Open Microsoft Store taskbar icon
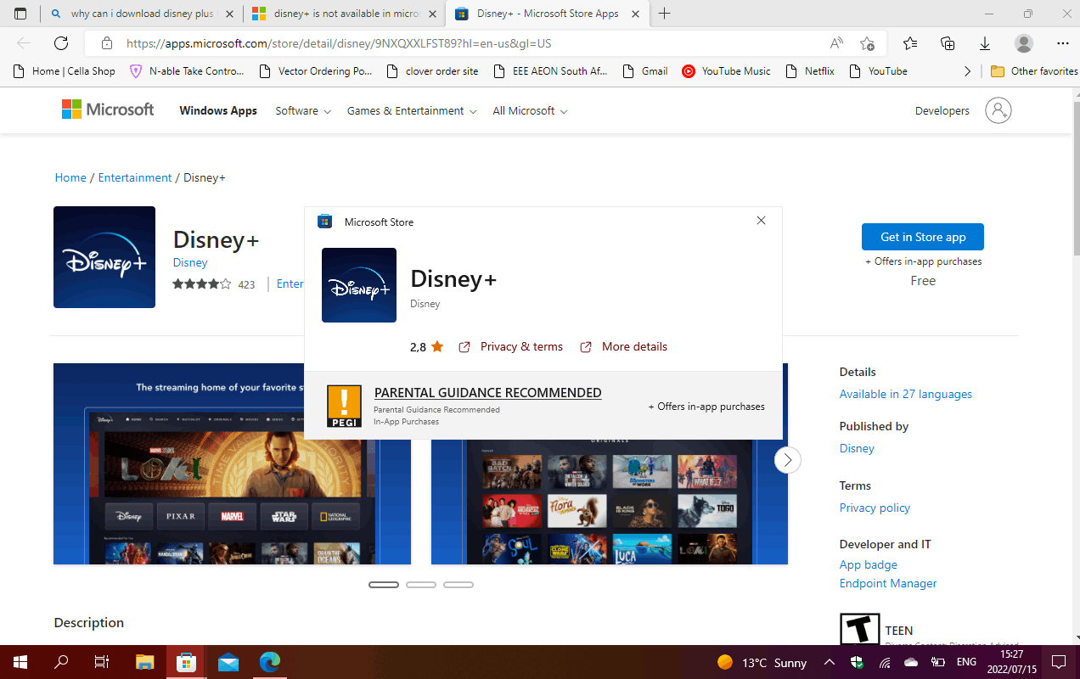 pos(187,662)
